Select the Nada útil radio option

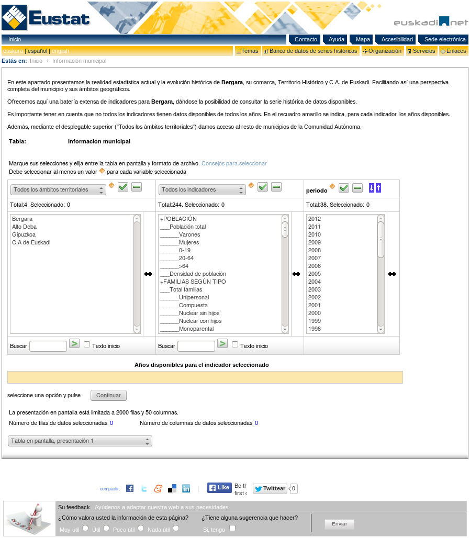click(176, 529)
